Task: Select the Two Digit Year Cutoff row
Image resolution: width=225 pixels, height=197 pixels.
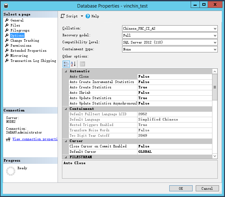Action: (140, 135)
